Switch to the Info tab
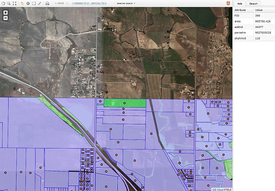 pos(240,4)
